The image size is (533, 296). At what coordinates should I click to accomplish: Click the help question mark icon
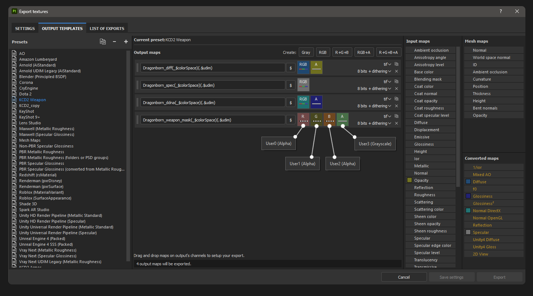click(x=501, y=11)
